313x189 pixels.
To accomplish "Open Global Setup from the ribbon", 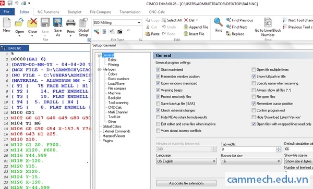I will pyautogui.click(x=83, y=27).
